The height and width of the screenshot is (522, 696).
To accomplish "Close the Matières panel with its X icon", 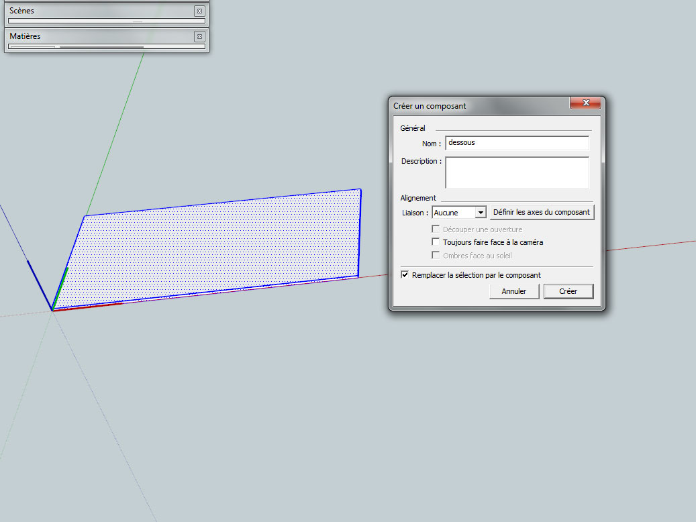I will 200,36.
